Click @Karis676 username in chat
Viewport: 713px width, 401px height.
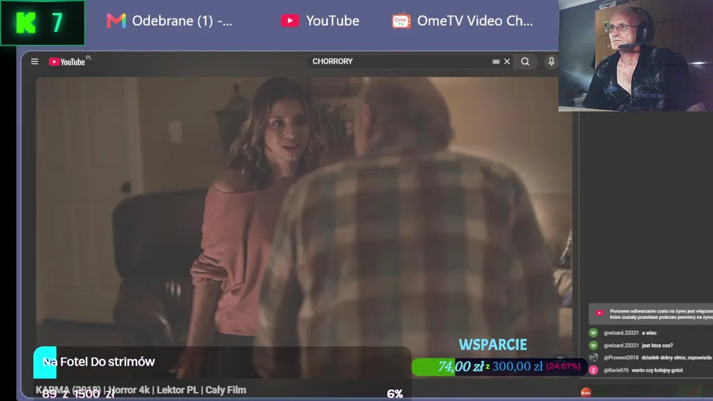616,370
